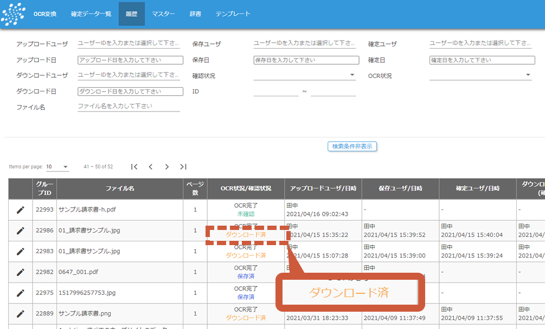Click the 検索条件非表示 button

(x=352, y=146)
